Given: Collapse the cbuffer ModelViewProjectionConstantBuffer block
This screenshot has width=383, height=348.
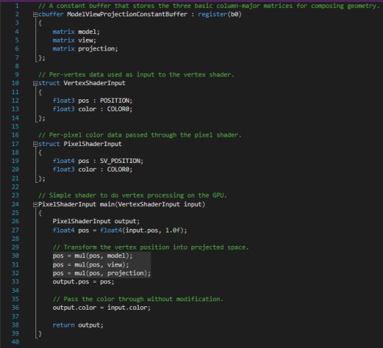Looking at the screenshot, I should click(x=35, y=15).
